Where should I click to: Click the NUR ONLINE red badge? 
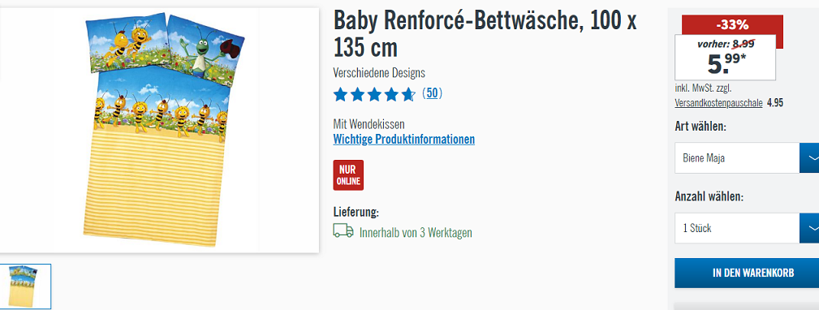click(348, 174)
